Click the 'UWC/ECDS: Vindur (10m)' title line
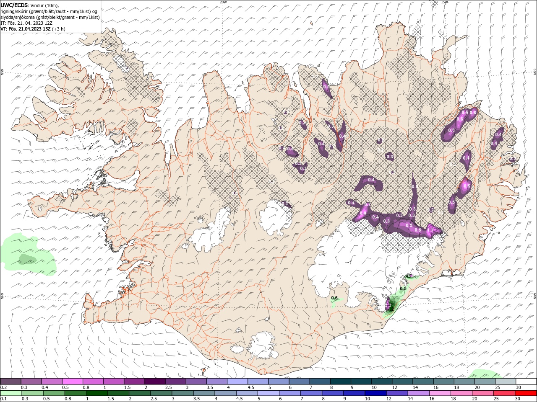Viewport: 537px width, 402px height. pyautogui.click(x=30, y=5)
